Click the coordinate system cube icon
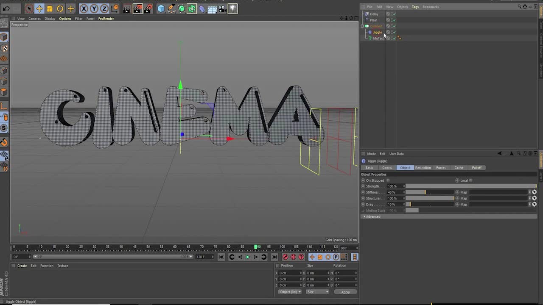 point(115,8)
